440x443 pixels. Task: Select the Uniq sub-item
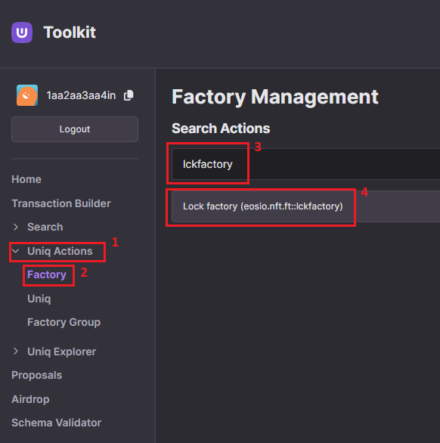[x=39, y=299]
